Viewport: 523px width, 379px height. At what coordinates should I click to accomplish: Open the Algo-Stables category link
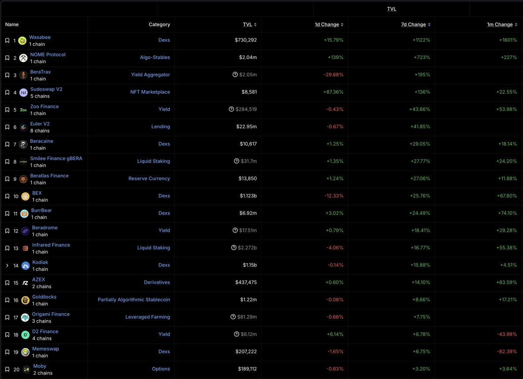click(155, 58)
